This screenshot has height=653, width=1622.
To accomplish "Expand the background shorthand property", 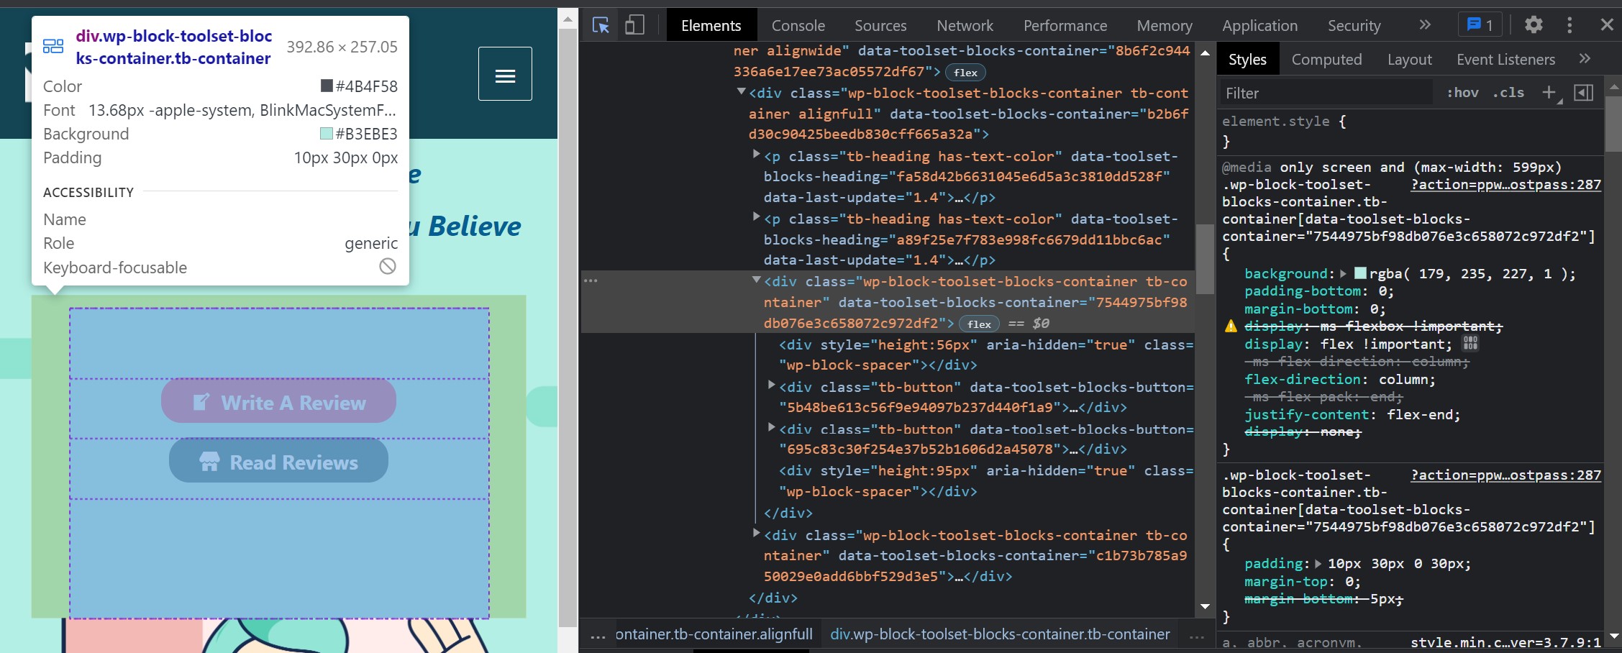I will click(x=1342, y=274).
